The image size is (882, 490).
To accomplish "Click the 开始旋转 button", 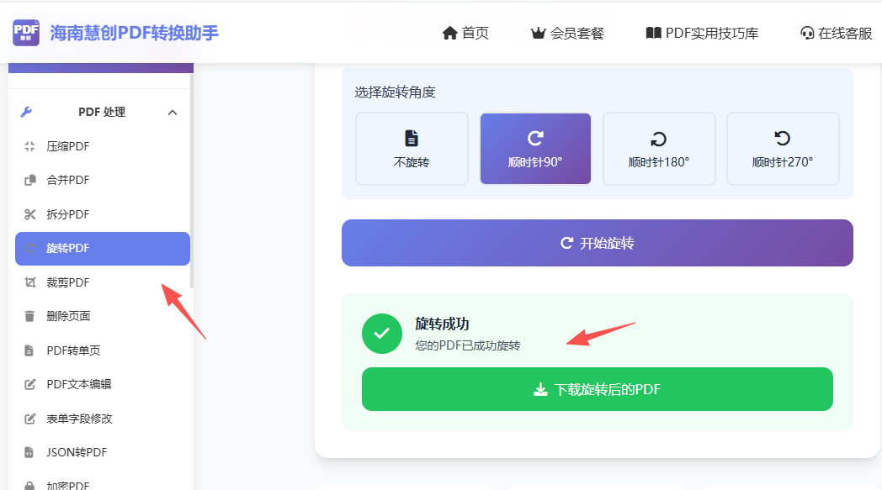I will [x=598, y=243].
